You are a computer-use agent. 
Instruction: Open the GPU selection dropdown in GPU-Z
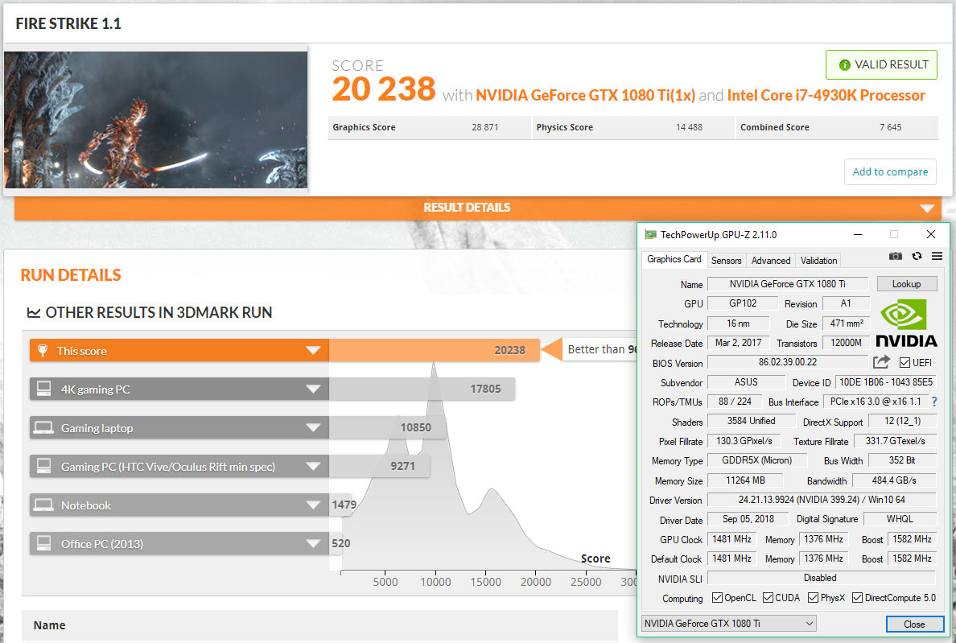[x=728, y=624]
